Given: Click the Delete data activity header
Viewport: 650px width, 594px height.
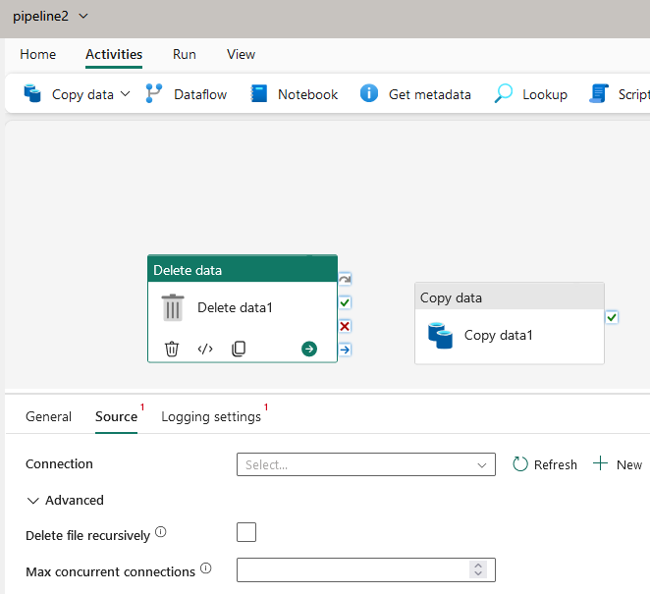Looking at the screenshot, I should pyautogui.click(x=243, y=269).
